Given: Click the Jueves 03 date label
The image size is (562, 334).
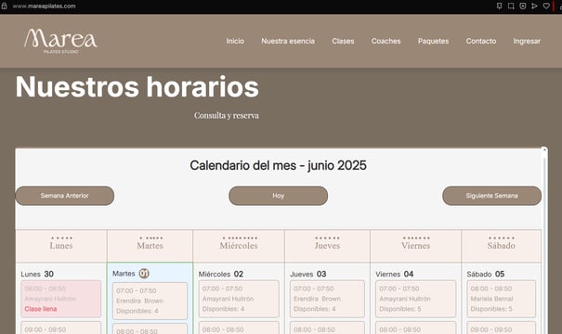Looking at the screenshot, I should [x=307, y=275].
